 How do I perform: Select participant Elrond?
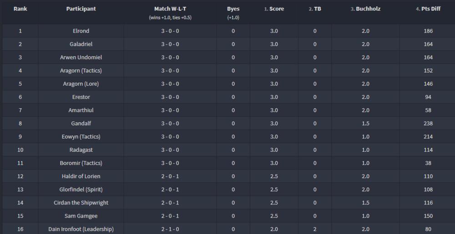pos(81,31)
